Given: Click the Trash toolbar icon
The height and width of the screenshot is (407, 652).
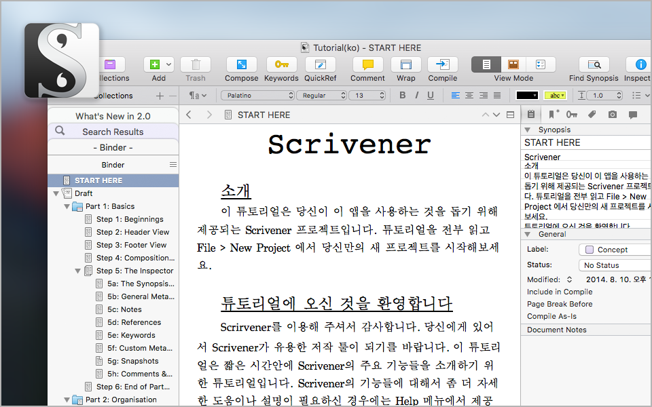Looking at the screenshot, I should pos(196,64).
